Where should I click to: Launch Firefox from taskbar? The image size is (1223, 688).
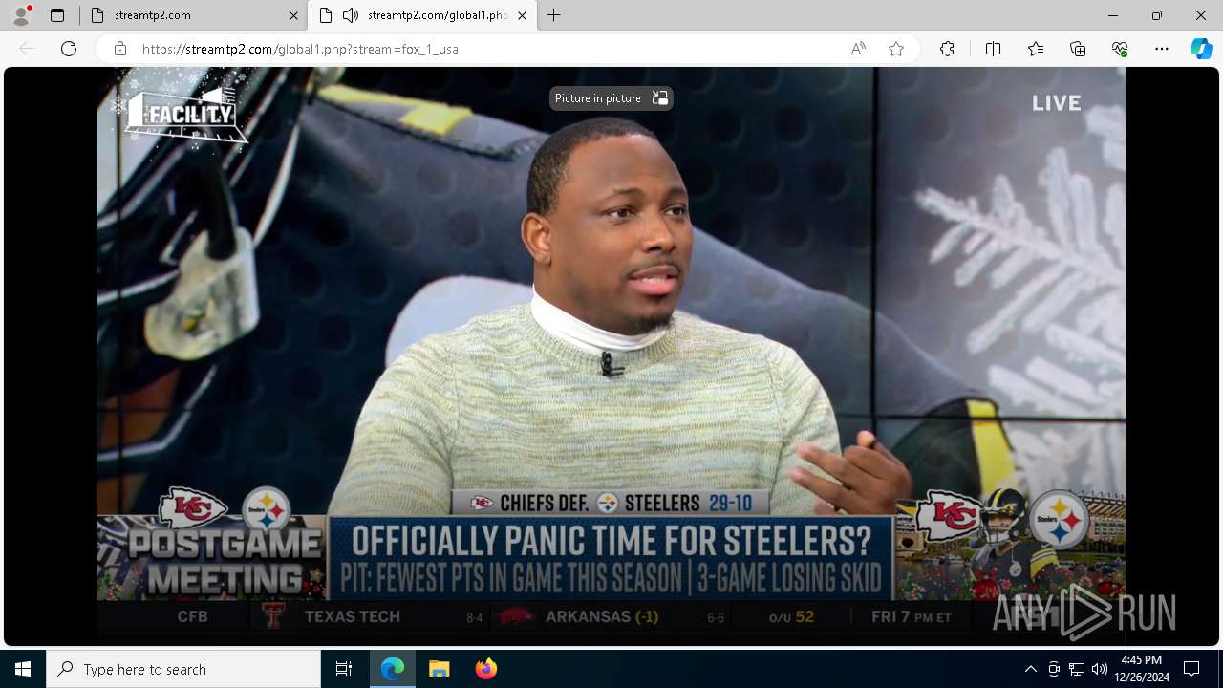485,669
